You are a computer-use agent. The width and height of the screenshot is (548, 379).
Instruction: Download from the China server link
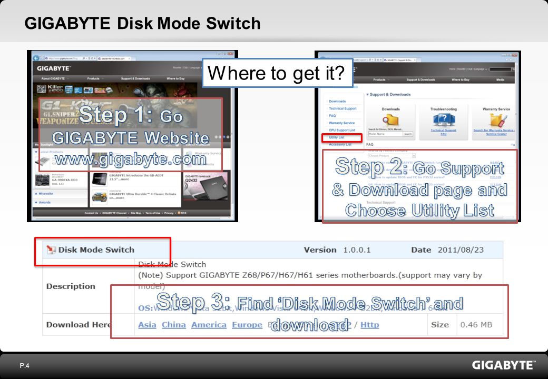click(x=174, y=325)
